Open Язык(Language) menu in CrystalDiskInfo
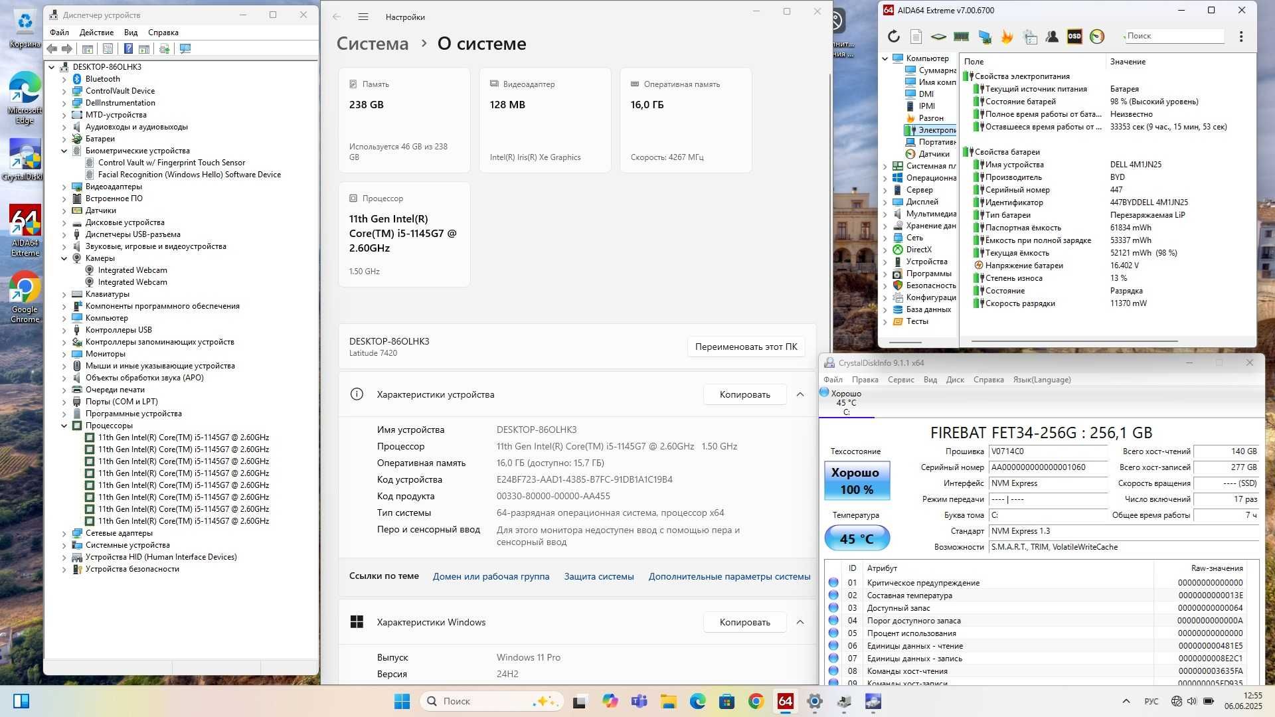Screen dimensions: 1275x717 (x=1041, y=380)
